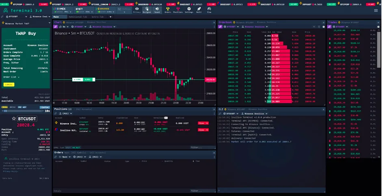The width and height of the screenshot is (382, 196).
Task: Adjust the 10x leverage slider
Action: pyautogui.click(x=22, y=111)
